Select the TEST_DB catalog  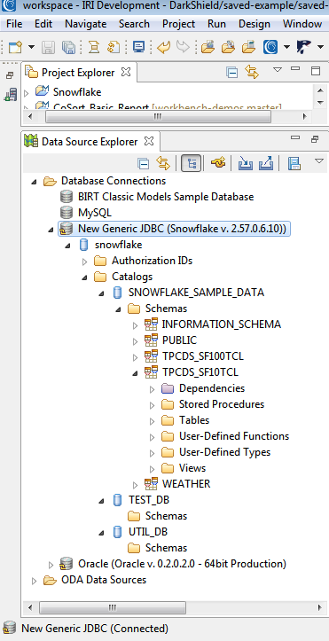(149, 499)
